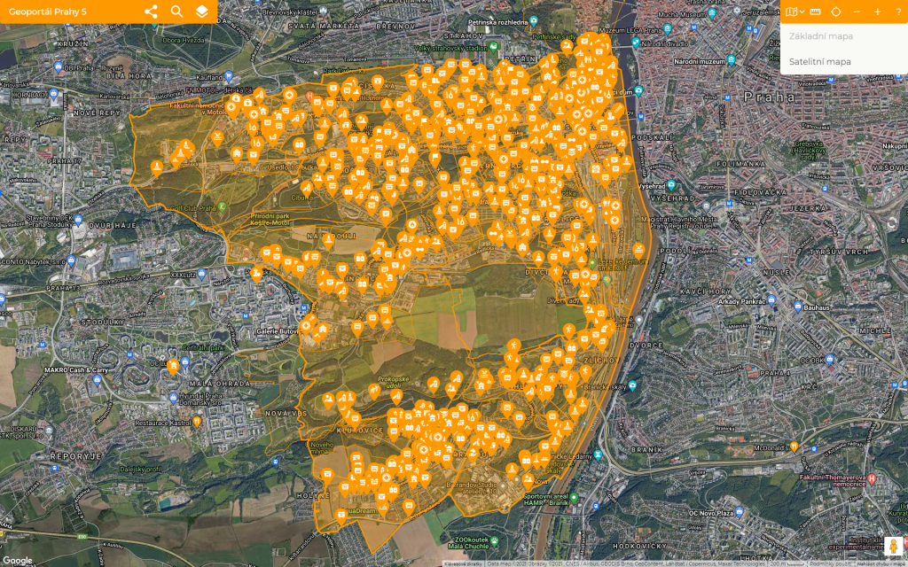Open the search magnifier tool
The image size is (908, 567).
point(176,12)
